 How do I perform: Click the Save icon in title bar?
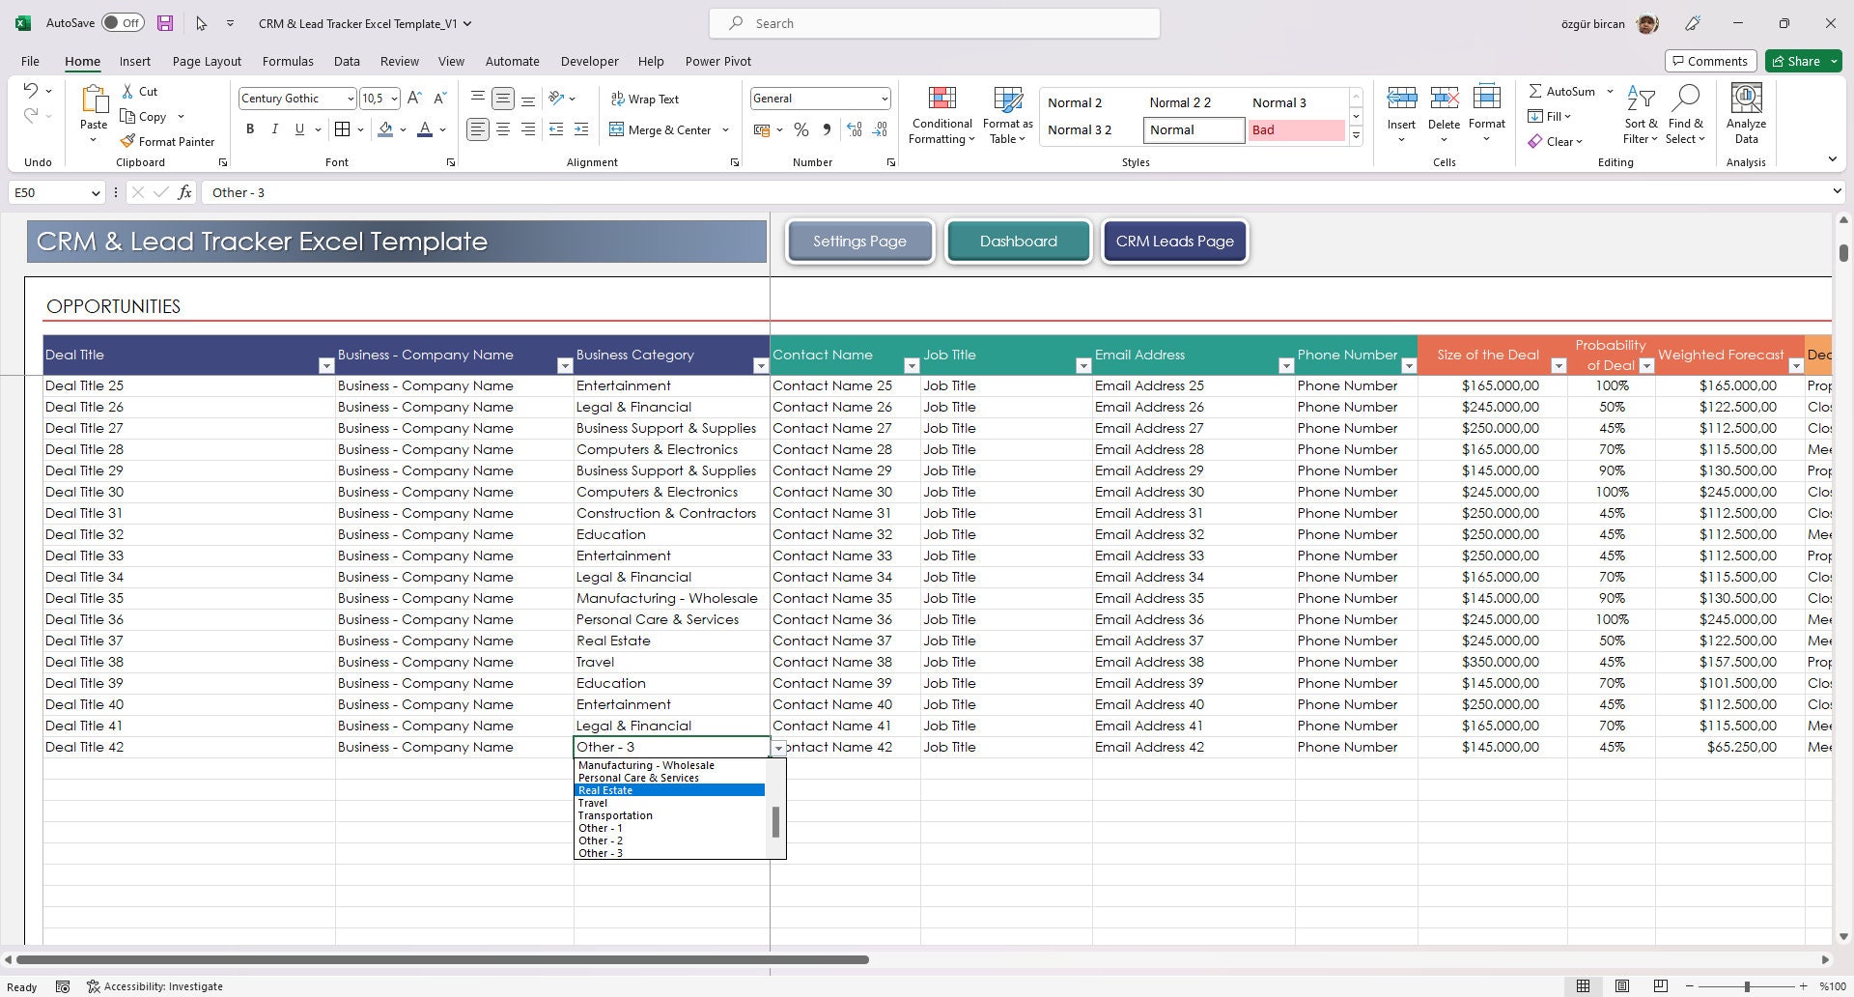pyautogui.click(x=165, y=23)
